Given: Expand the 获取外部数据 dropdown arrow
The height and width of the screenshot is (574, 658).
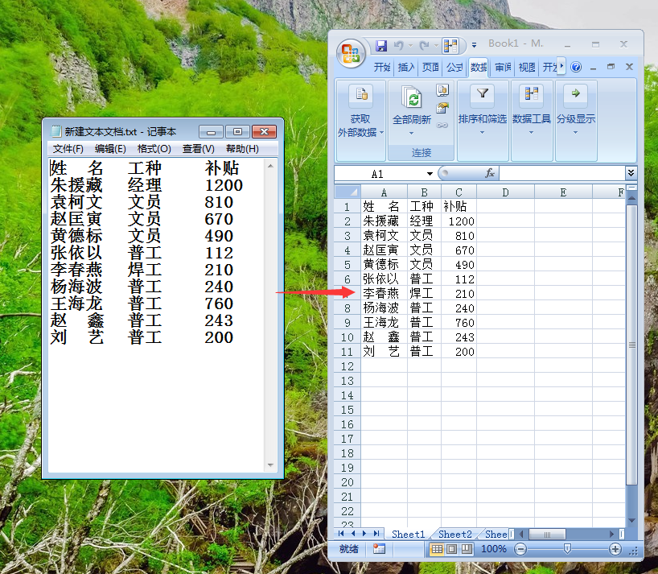Looking at the screenshot, I should 381,133.
